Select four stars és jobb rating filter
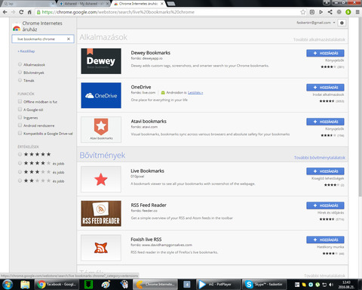 [20, 163]
